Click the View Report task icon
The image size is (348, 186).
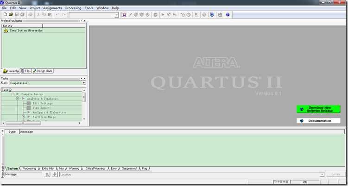click(29, 108)
